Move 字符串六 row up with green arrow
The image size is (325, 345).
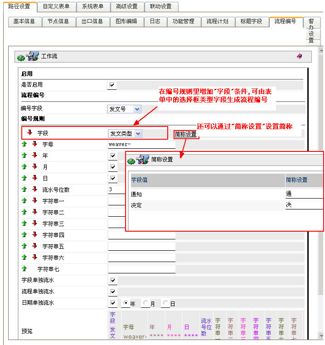[x=24, y=257]
